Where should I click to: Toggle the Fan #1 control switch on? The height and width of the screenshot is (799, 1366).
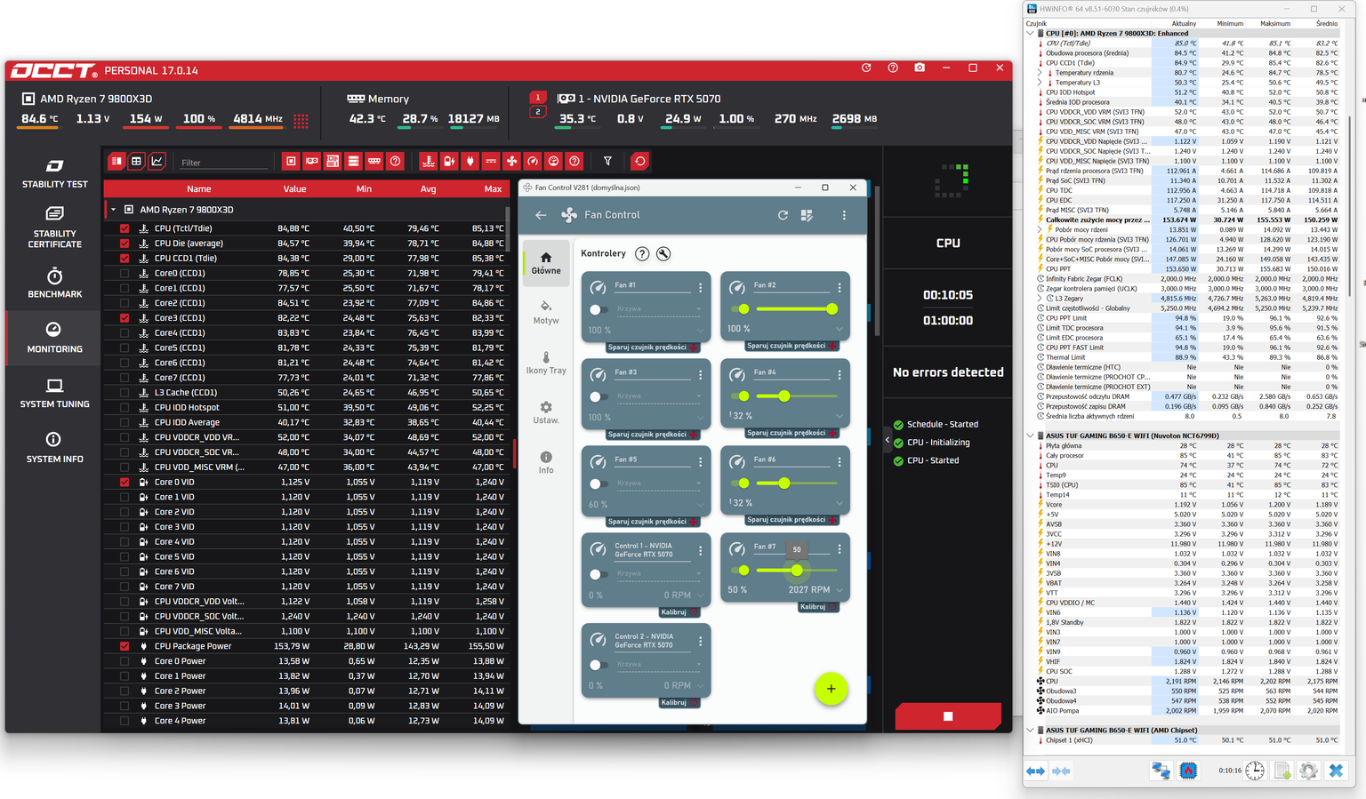pyautogui.click(x=599, y=309)
